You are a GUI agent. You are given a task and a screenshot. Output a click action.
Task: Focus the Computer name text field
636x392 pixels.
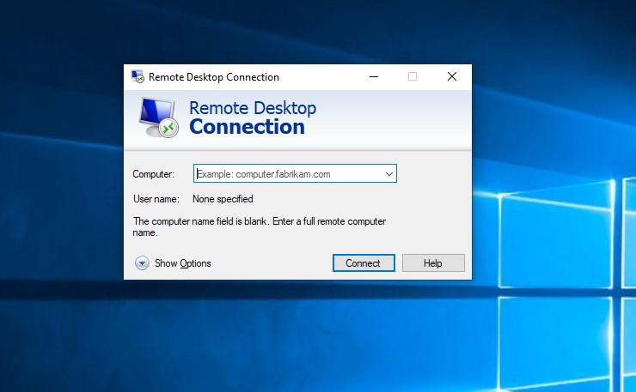(x=295, y=174)
